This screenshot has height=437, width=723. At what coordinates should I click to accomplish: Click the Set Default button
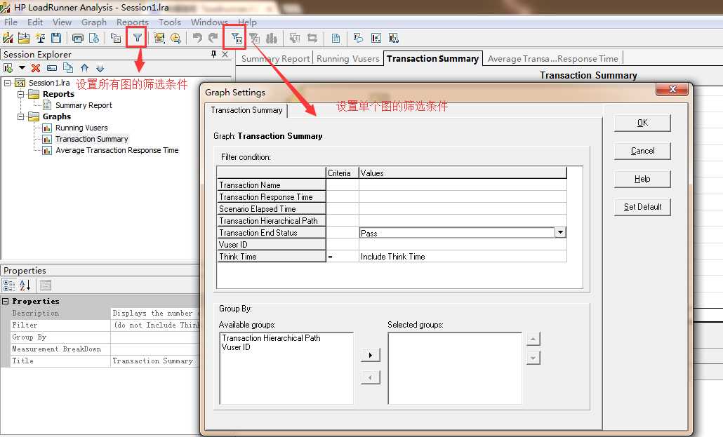coord(642,207)
